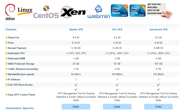Click the Dedicated CPU label
The image size is (195, 112).
[16, 53]
